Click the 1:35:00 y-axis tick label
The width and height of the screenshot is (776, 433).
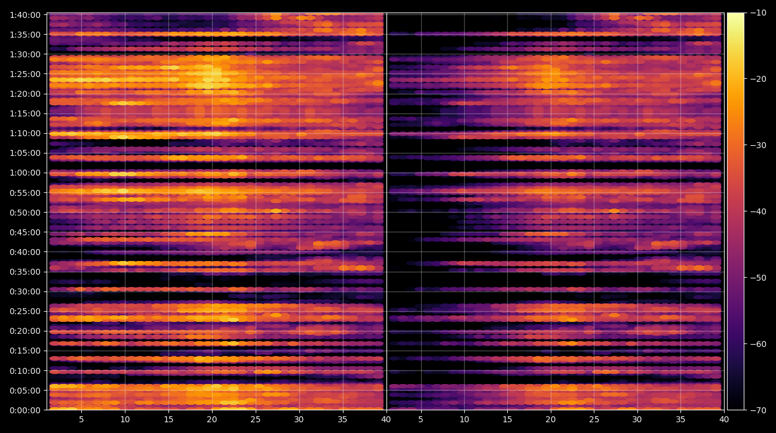26,35
